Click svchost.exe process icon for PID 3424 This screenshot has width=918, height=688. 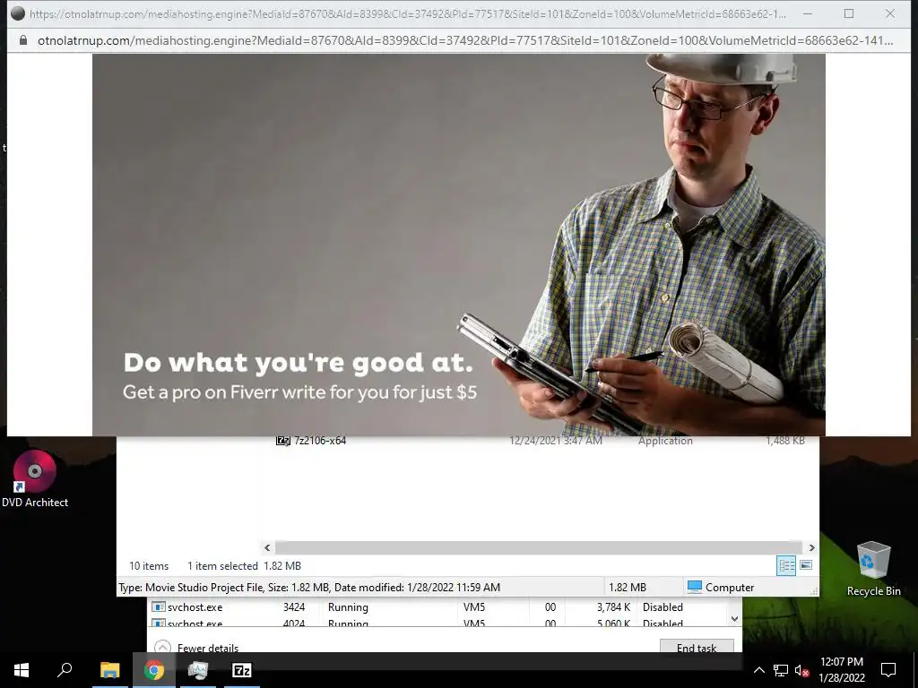pos(158,606)
